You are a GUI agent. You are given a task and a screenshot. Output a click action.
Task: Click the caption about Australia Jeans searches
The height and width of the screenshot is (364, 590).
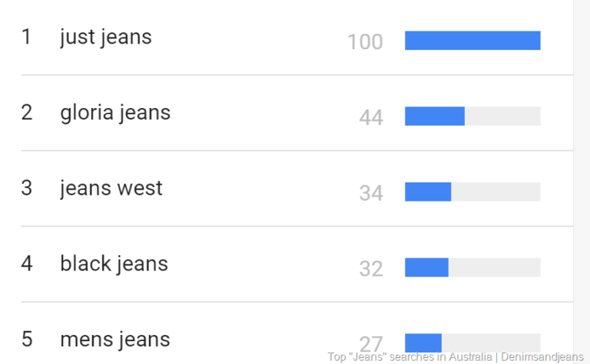point(456,357)
